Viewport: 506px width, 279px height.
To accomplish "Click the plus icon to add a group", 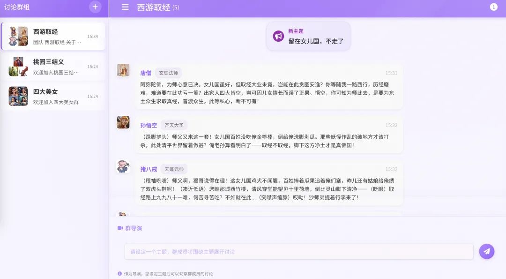I will coord(95,7).
